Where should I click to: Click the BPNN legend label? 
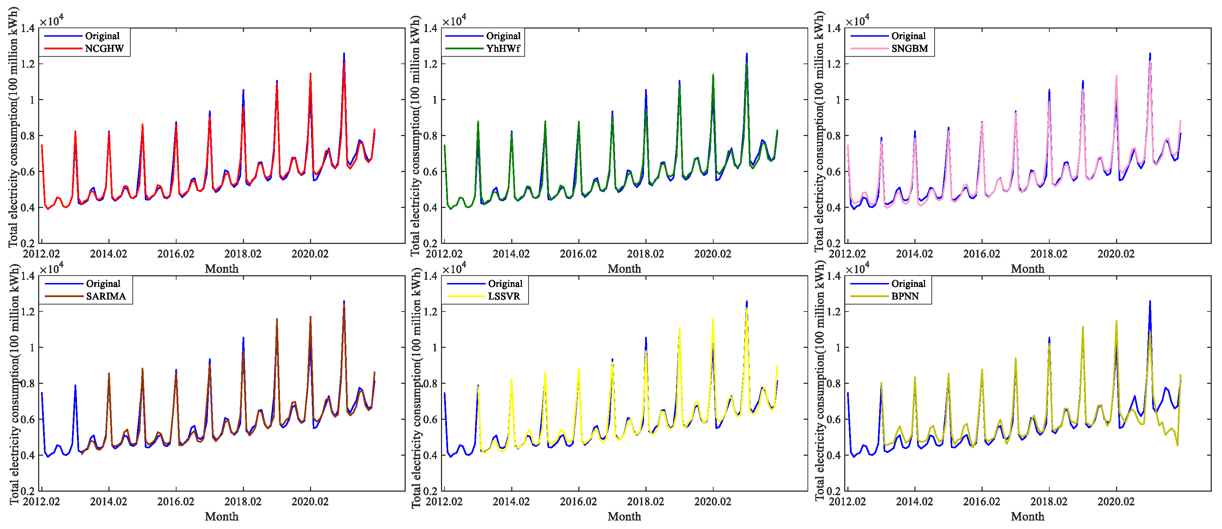click(905, 296)
